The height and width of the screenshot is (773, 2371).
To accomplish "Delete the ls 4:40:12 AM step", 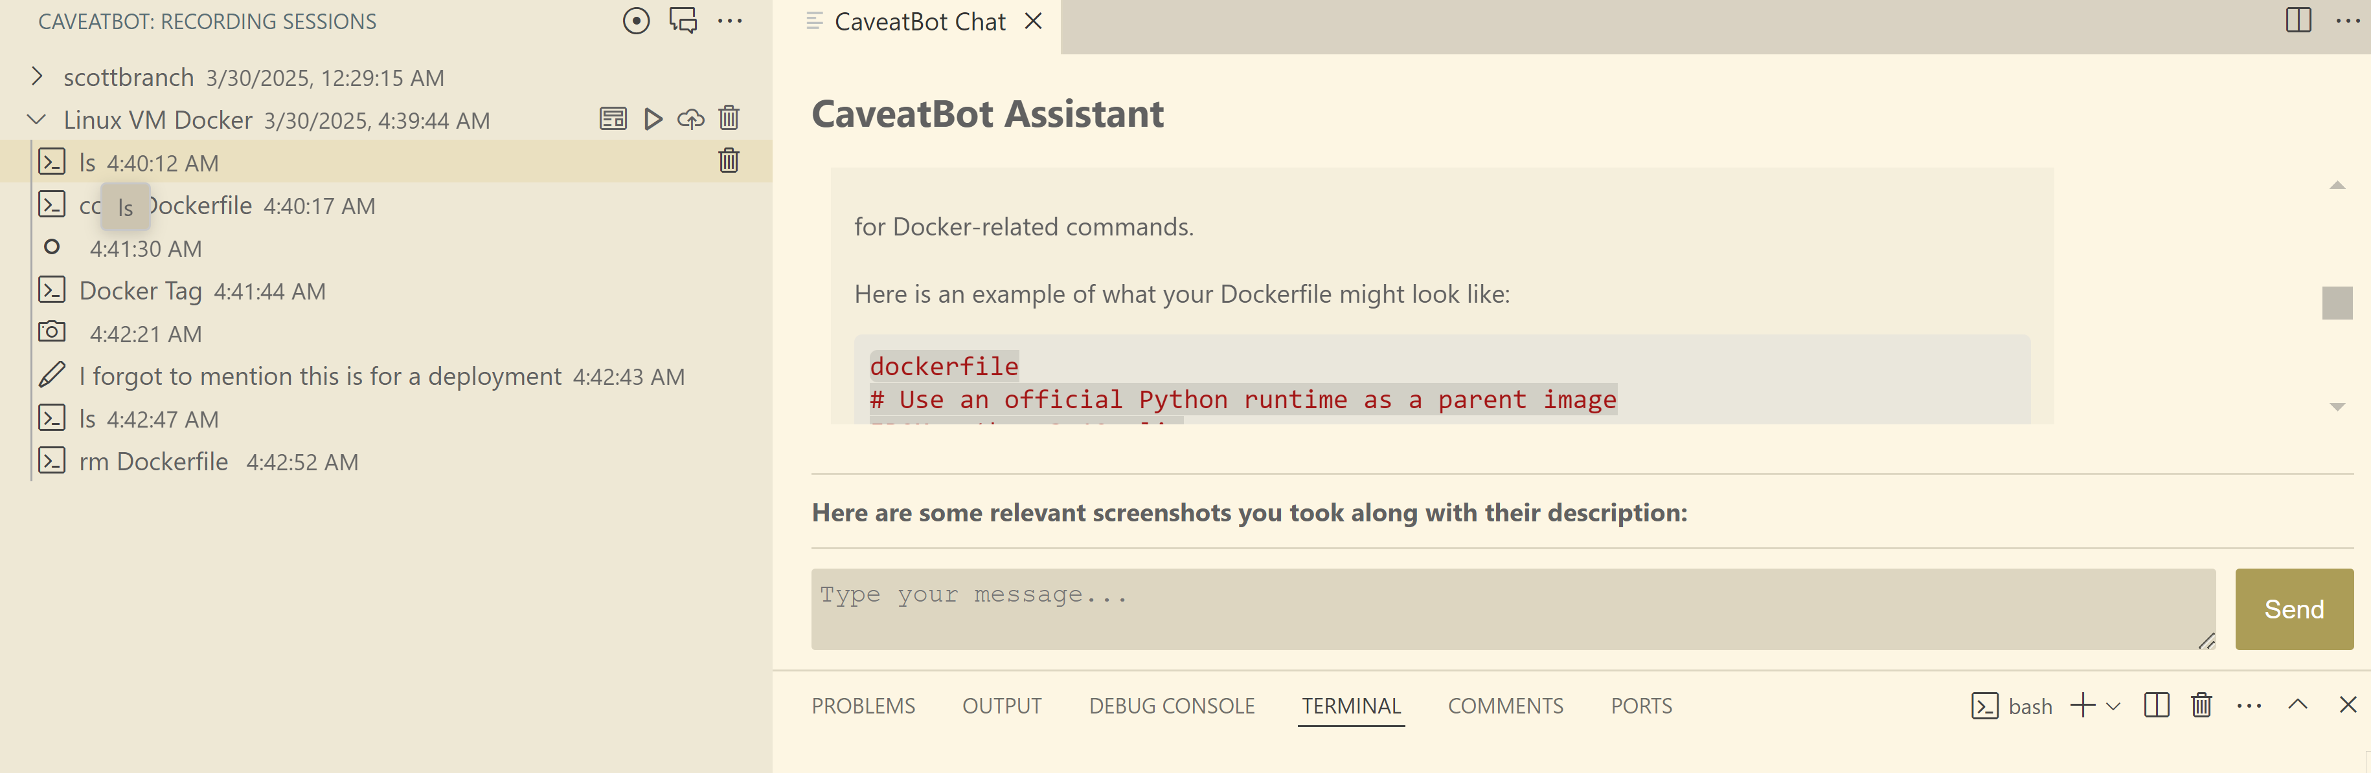I will tap(728, 161).
